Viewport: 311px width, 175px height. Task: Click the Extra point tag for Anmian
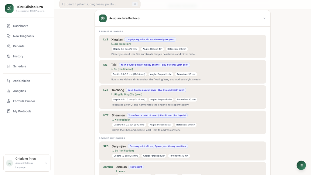[x=136, y=167]
